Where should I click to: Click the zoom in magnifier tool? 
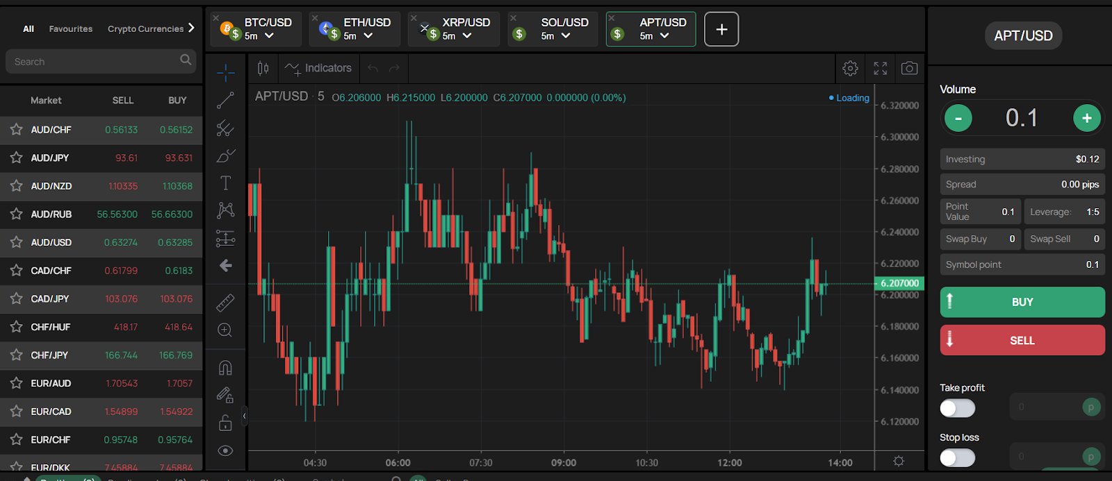tap(225, 330)
